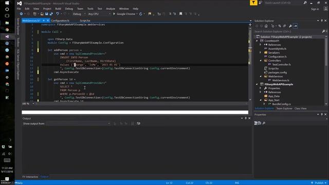Open the Debug menu
Viewport: 329px width, 185px height.
(69, 9)
